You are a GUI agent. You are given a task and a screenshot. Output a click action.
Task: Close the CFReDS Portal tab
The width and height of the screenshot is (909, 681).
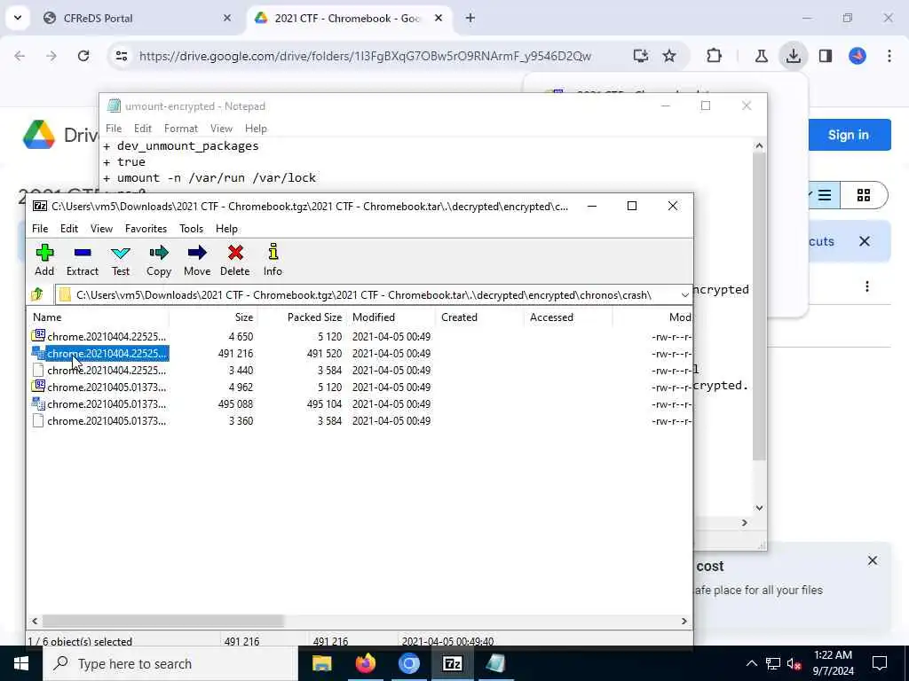tap(227, 18)
